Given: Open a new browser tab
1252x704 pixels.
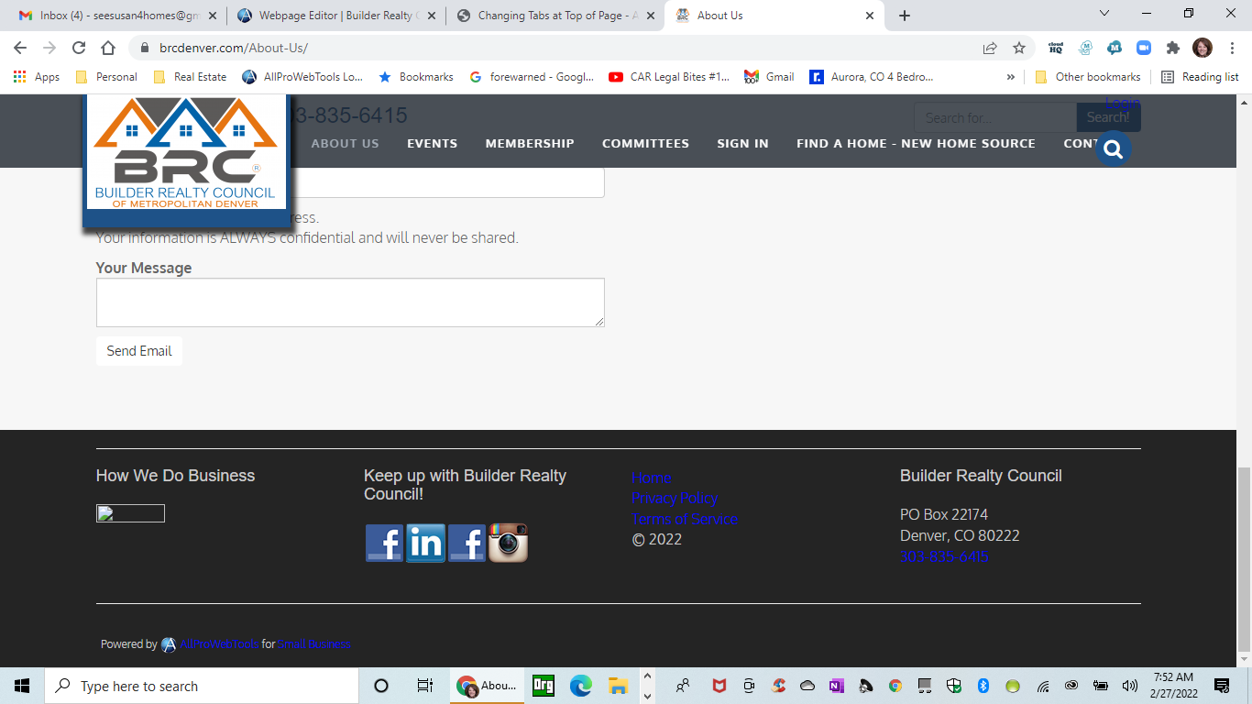Looking at the screenshot, I should point(905,16).
